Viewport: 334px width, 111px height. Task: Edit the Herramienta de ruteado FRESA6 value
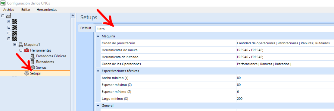coord(285,57)
